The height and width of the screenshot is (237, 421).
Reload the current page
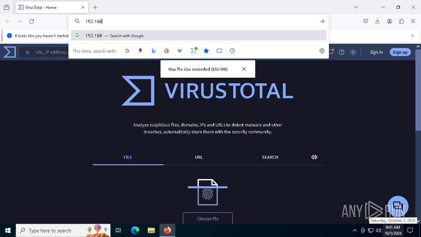click(32, 21)
